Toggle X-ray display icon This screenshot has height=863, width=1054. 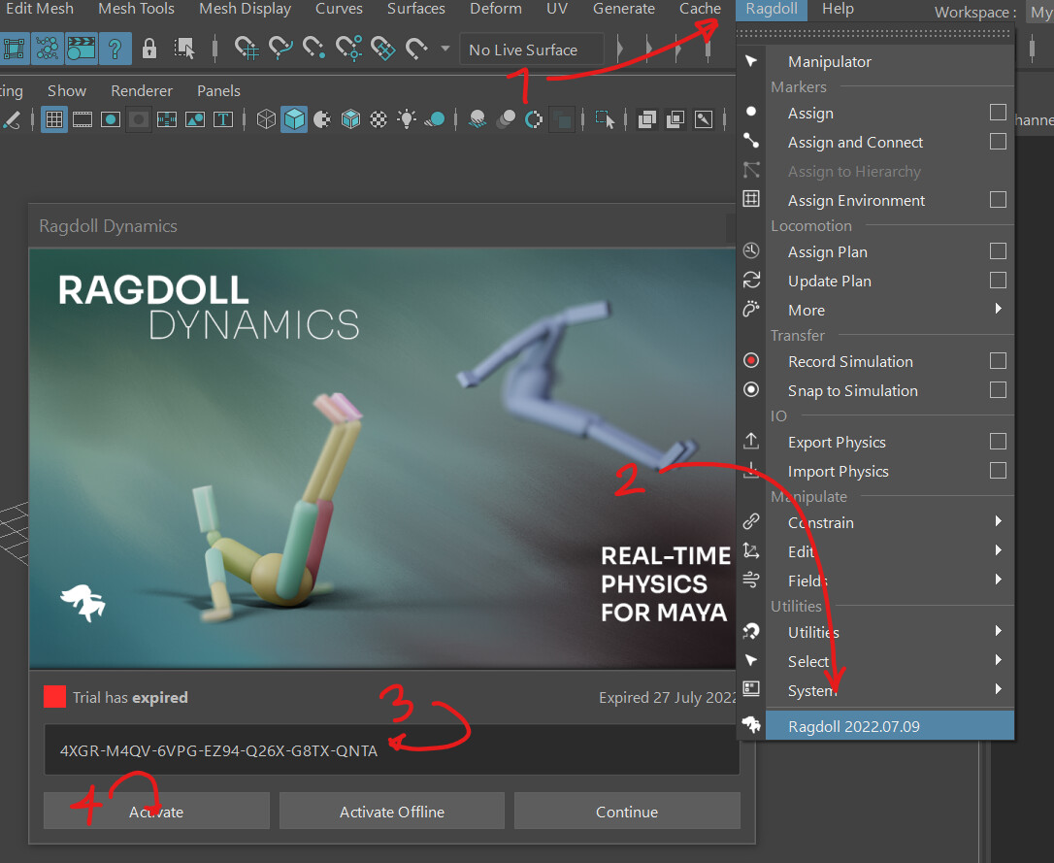[x=646, y=119]
